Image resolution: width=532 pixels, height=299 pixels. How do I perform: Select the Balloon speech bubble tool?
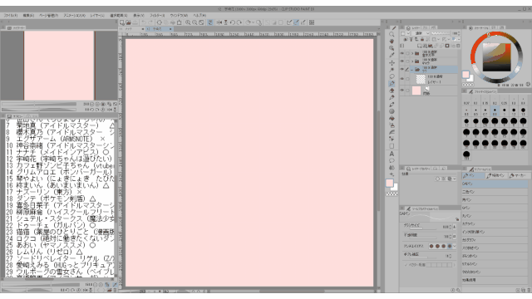tap(392, 160)
